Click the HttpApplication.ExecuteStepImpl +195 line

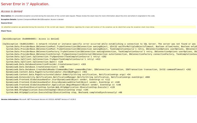click(47, 90)
